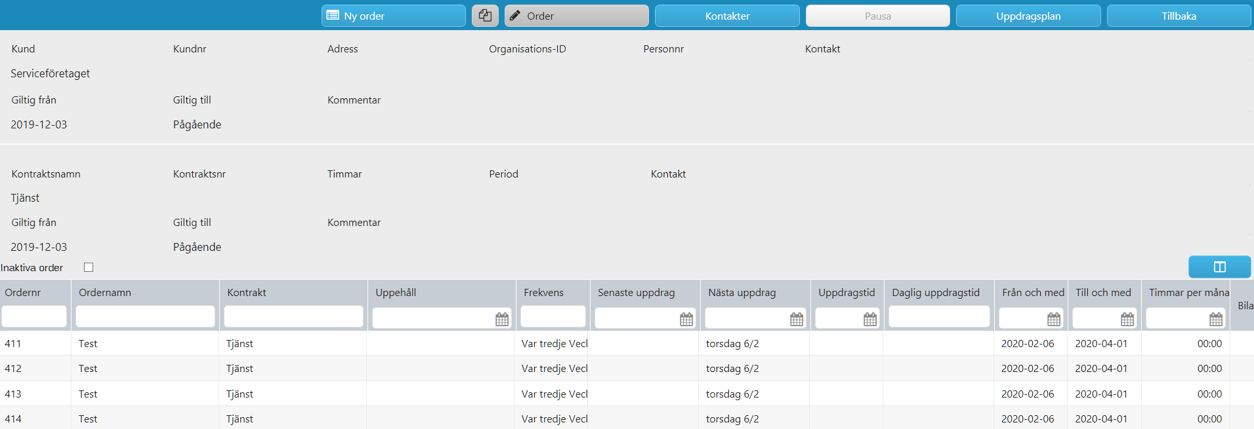Click 2020-02-06 date in row 411

(x=1028, y=344)
